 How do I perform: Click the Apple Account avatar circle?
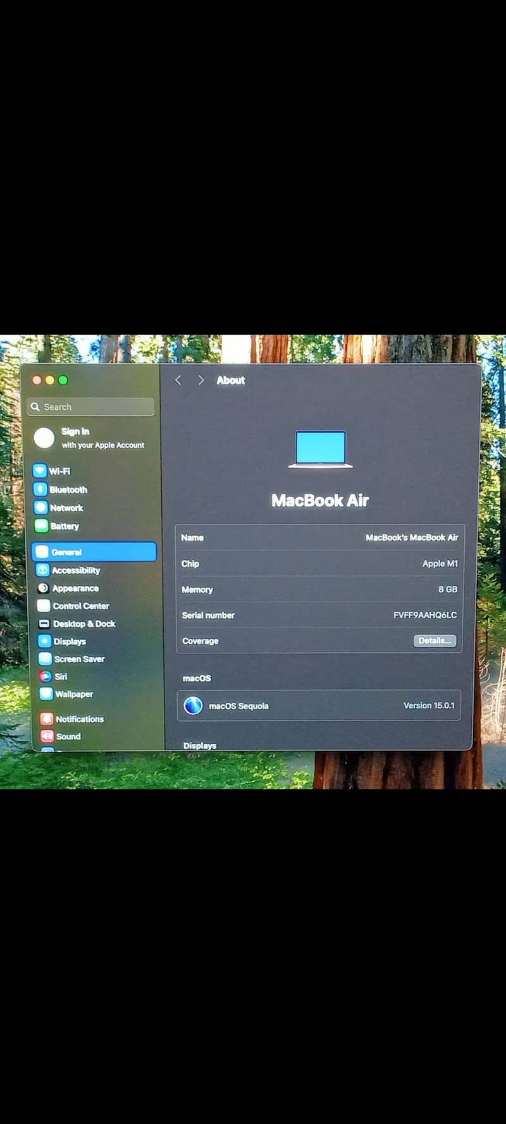44,438
